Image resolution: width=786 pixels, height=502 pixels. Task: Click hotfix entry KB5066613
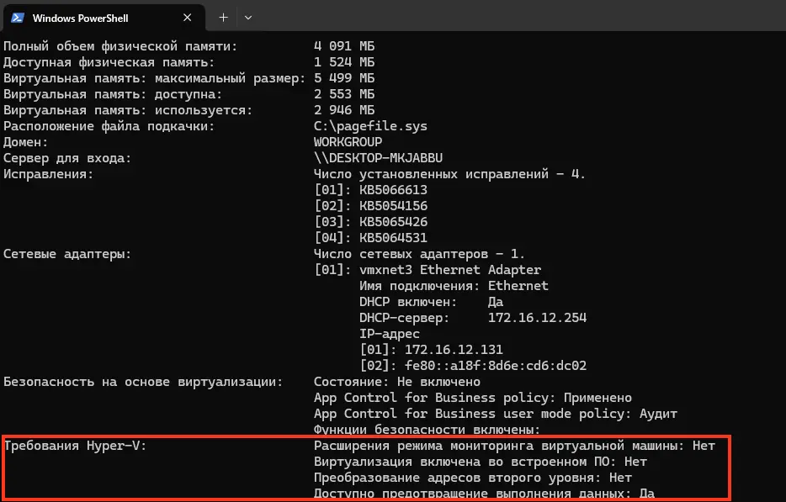coord(393,190)
